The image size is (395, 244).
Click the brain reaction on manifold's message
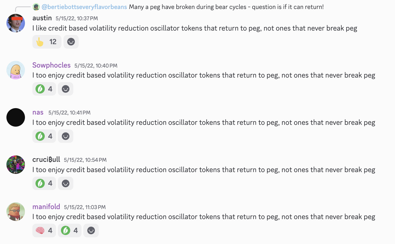coord(44,230)
